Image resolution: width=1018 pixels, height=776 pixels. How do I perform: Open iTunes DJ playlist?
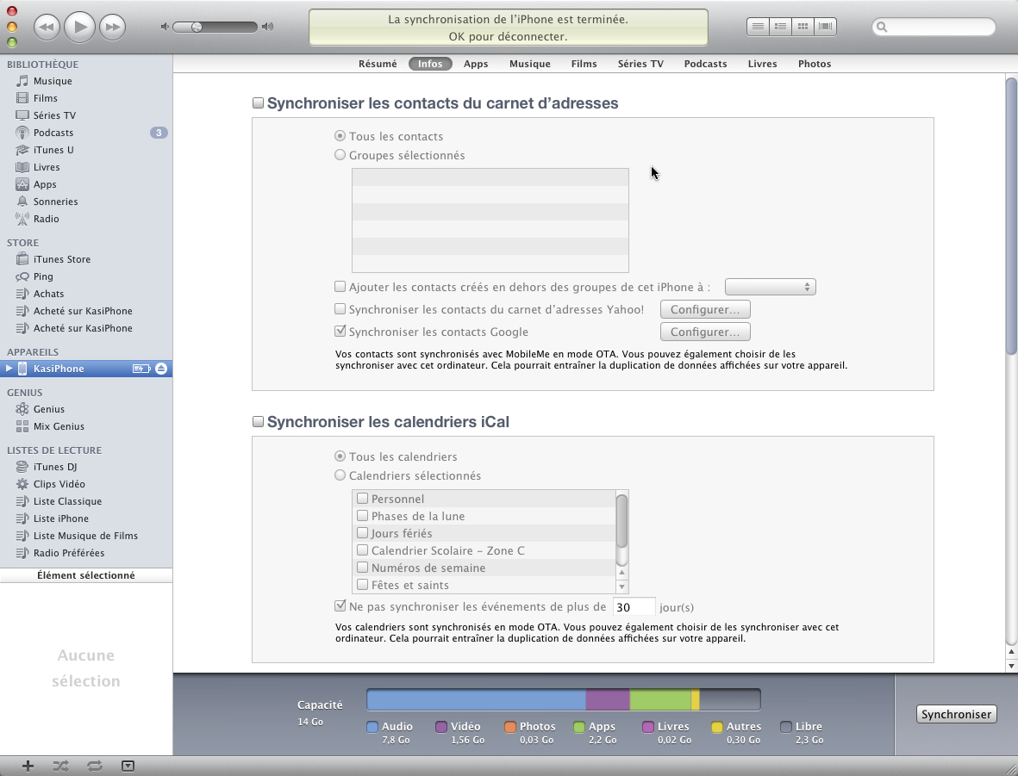pos(55,467)
